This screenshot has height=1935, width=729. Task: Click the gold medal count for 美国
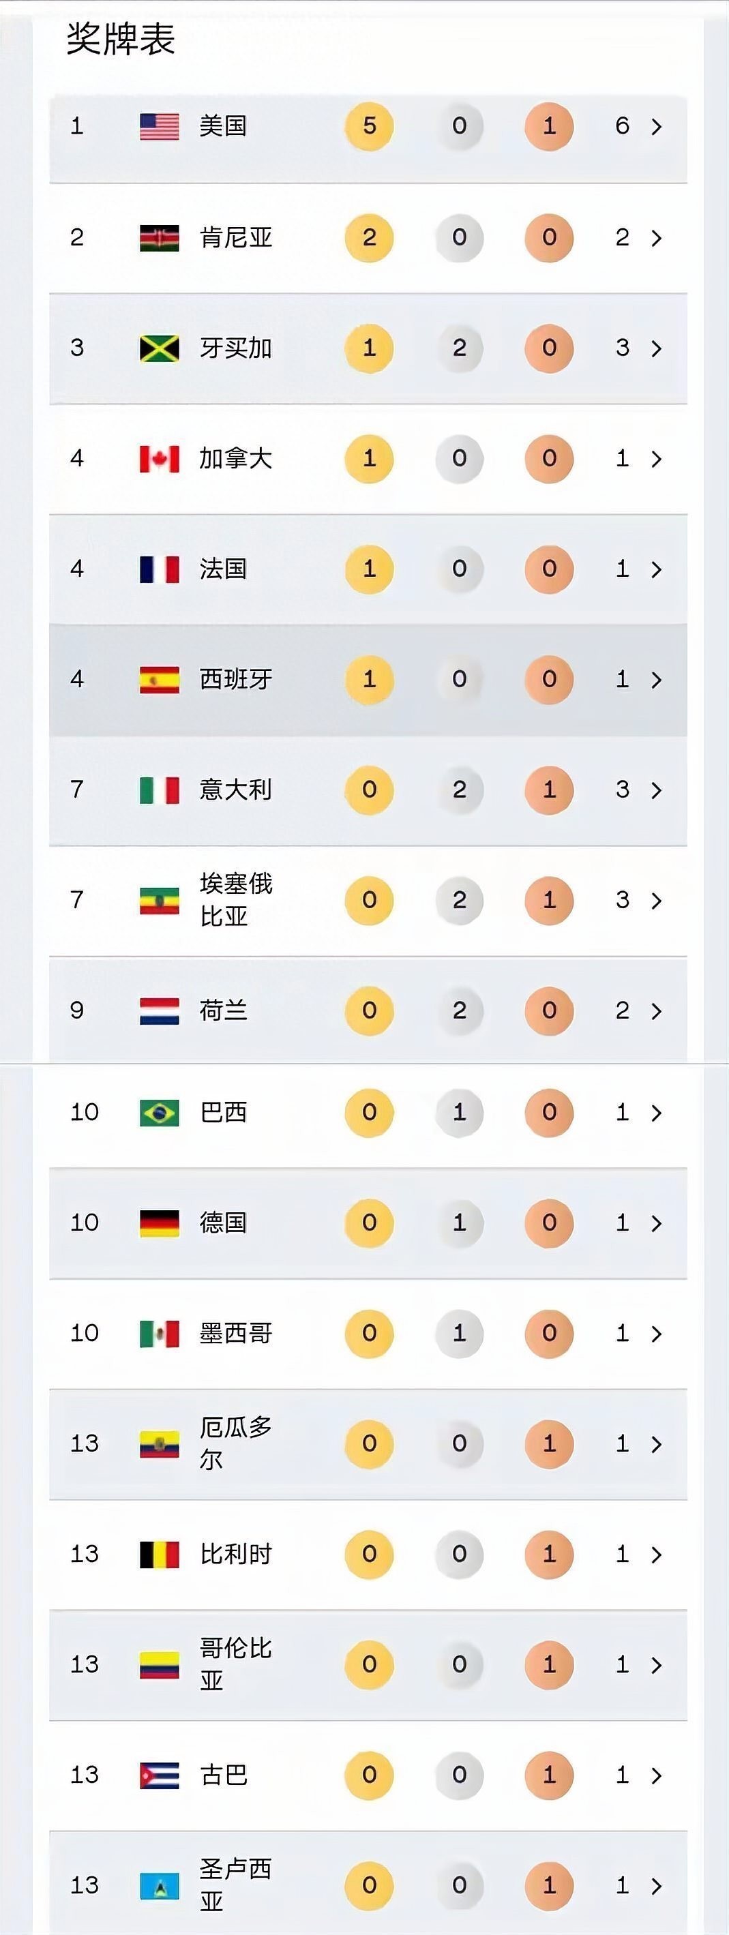tap(369, 126)
